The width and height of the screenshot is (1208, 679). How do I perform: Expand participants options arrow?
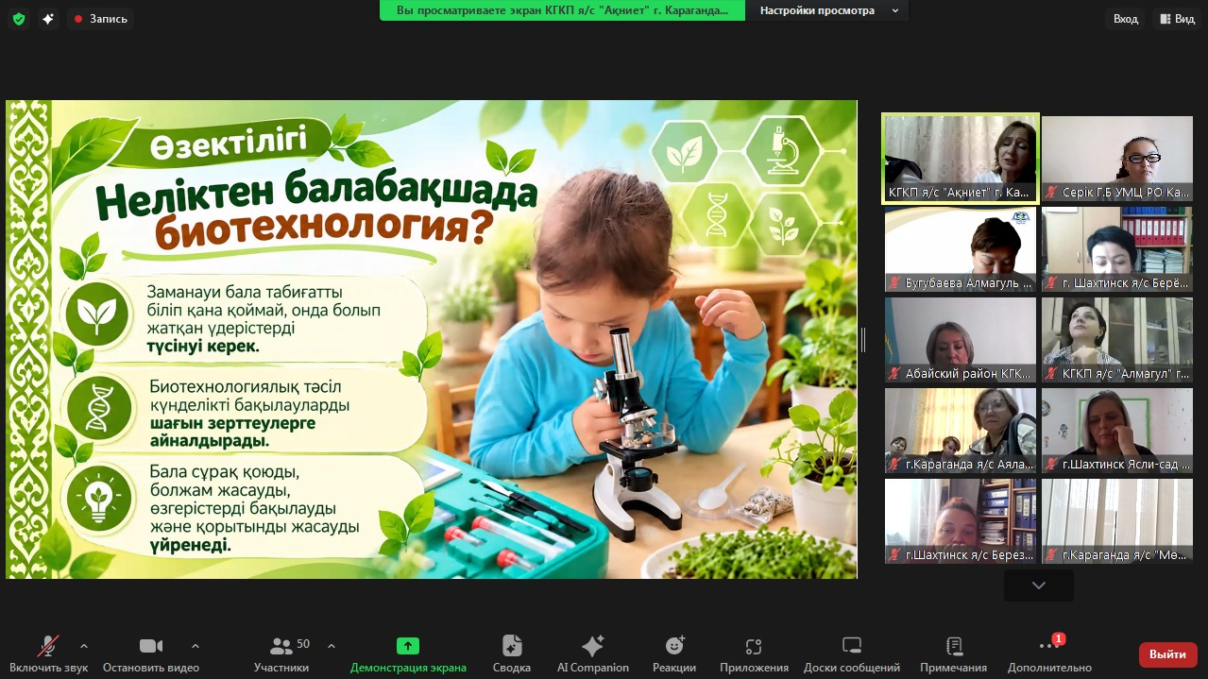pos(332,646)
